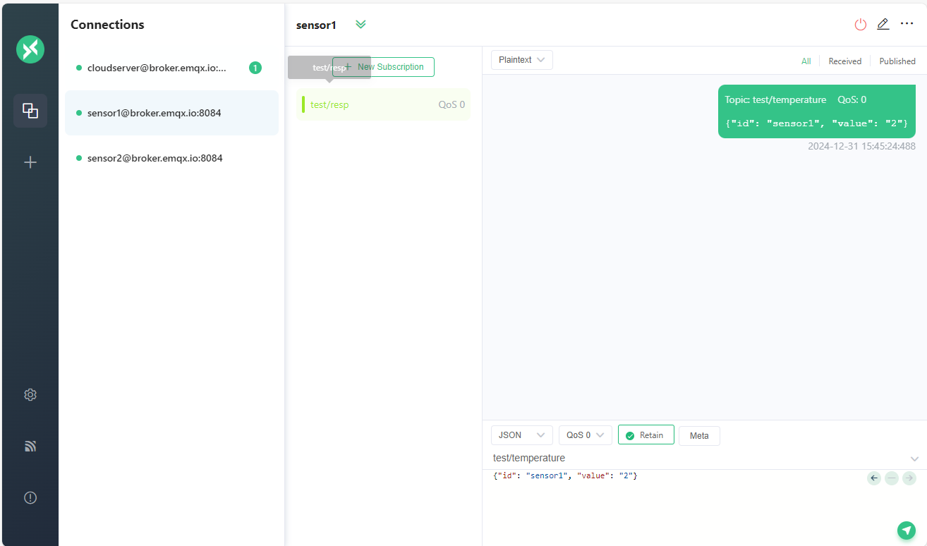Open the QoS 0 dropdown
The height and width of the screenshot is (546, 927).
tap(586, 435)
